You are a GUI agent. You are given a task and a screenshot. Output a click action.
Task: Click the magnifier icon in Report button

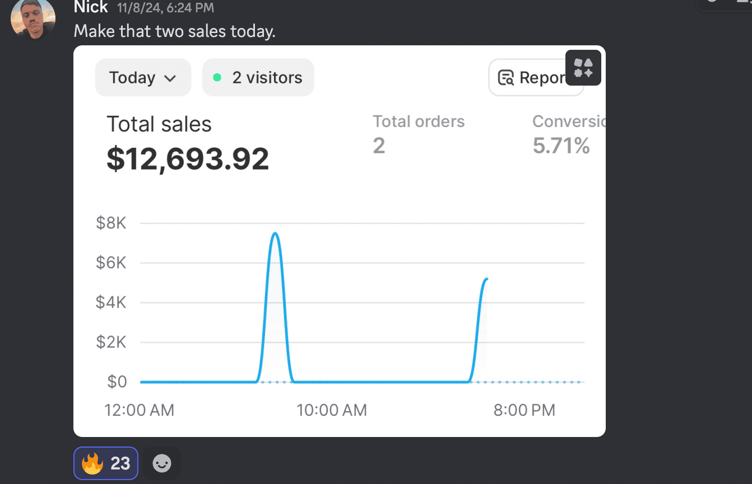(x=506, y=78)
